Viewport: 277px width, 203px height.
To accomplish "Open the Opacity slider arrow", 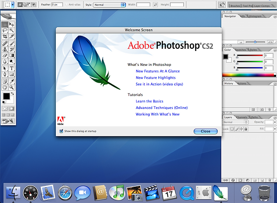I will 275,122.
